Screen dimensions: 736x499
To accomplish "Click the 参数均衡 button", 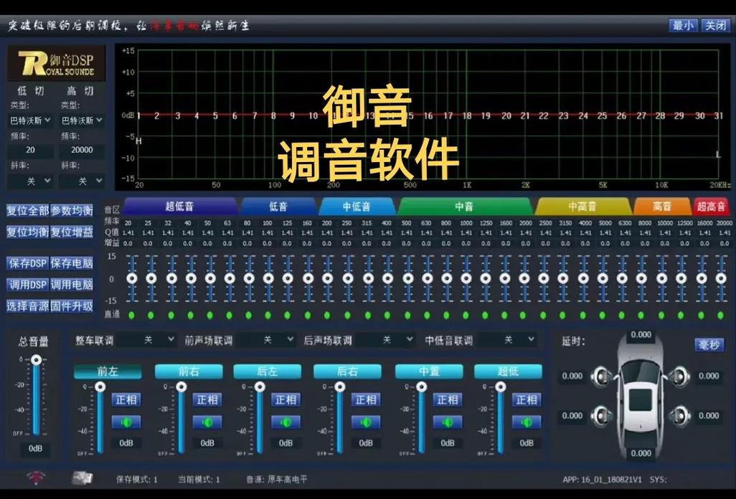I will click(x=72, y=211).
